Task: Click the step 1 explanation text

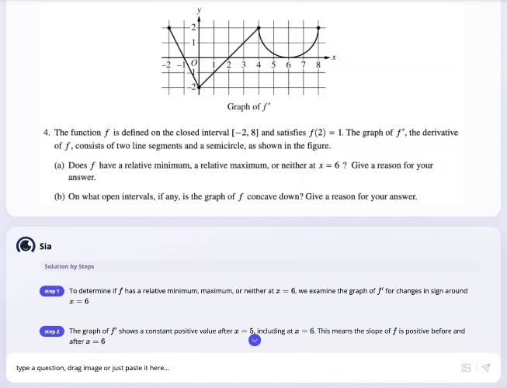Action: (x=269, y=296)
